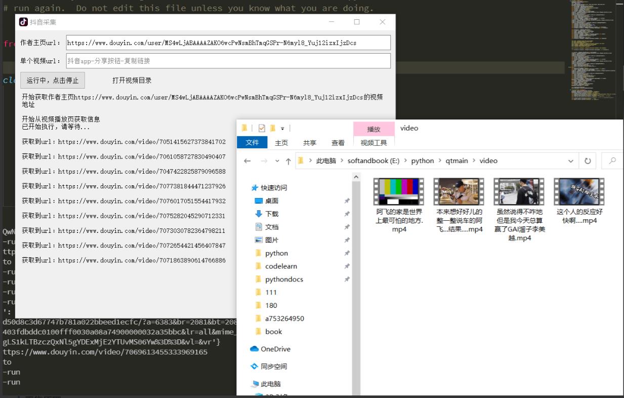Open the quick access toolbar customize dropdown
This screenshot has height=398, width=624.
pyautogui.click(x=282, y=129)
